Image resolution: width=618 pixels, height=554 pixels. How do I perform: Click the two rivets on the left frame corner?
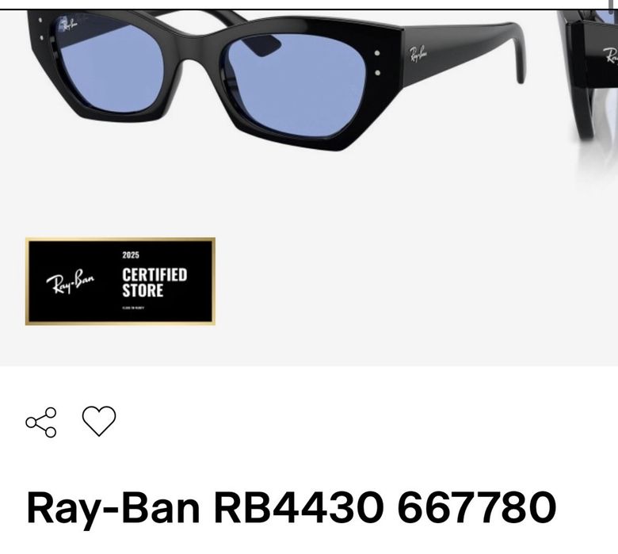[41, 29]
